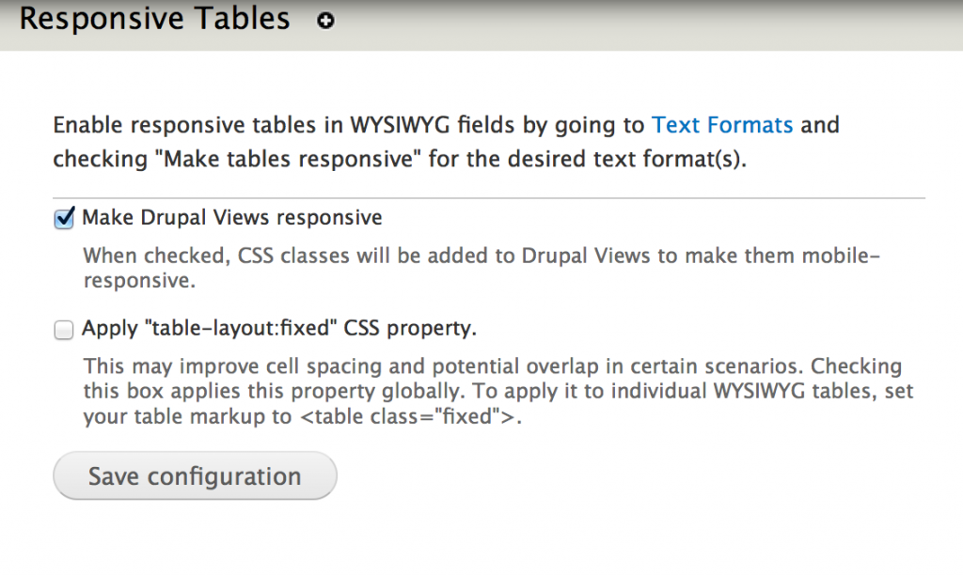This screenshot has width=963, height=575.
Task: Open the Text Formats link
Action: pyautogui.click(x=722, y=125)
